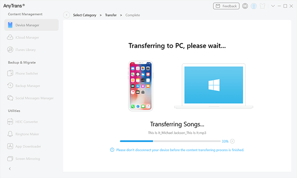Cancel the transfer with the X circle
297x178 pixels.
click(233, 141)
